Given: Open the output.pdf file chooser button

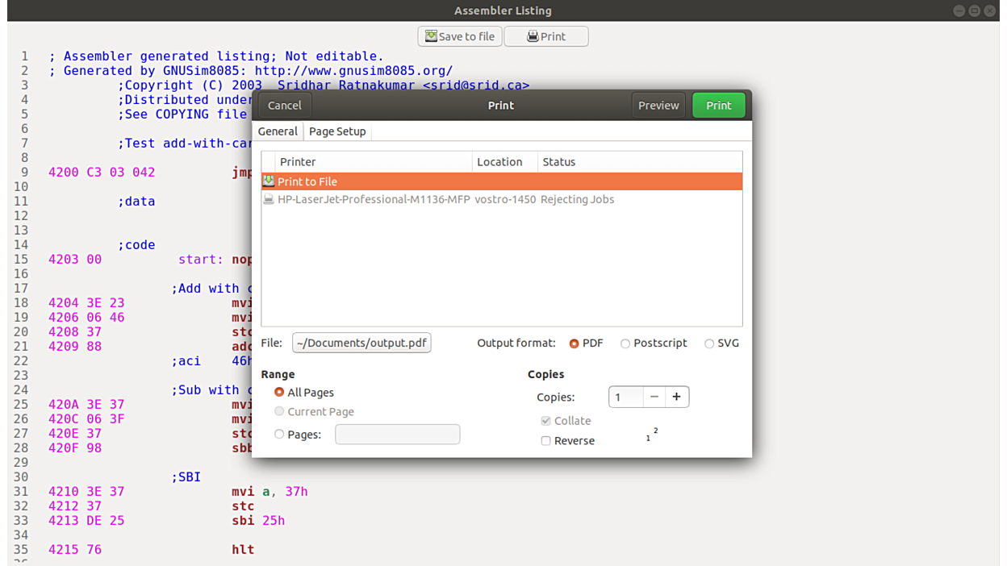Looking at the screenshot, I should [361, 343].
